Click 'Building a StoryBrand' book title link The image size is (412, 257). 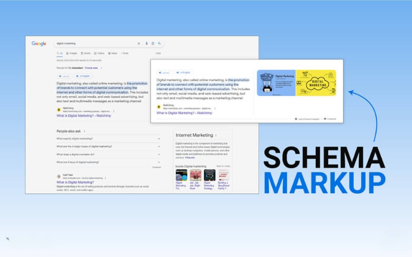tap(224, 186)
